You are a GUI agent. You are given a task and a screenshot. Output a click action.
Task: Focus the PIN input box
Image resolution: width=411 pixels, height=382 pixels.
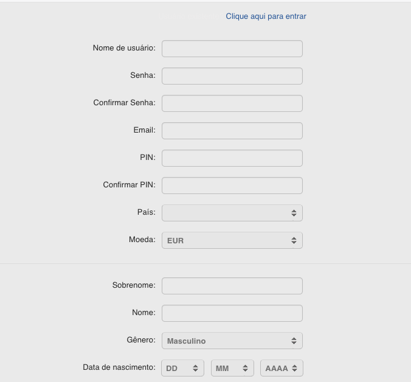pyautogui.click(x=232, y=158)
